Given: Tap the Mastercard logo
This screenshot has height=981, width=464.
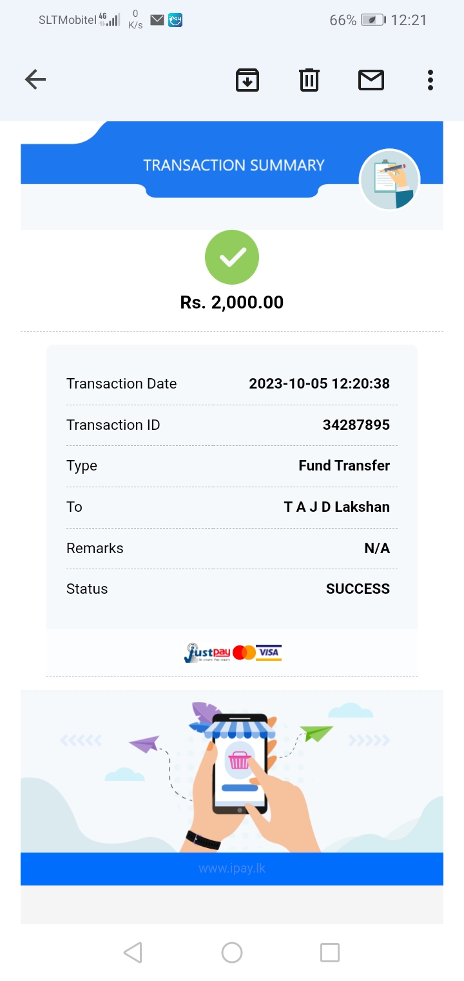Looking at the screenshot, I should (x=244, y=653).
